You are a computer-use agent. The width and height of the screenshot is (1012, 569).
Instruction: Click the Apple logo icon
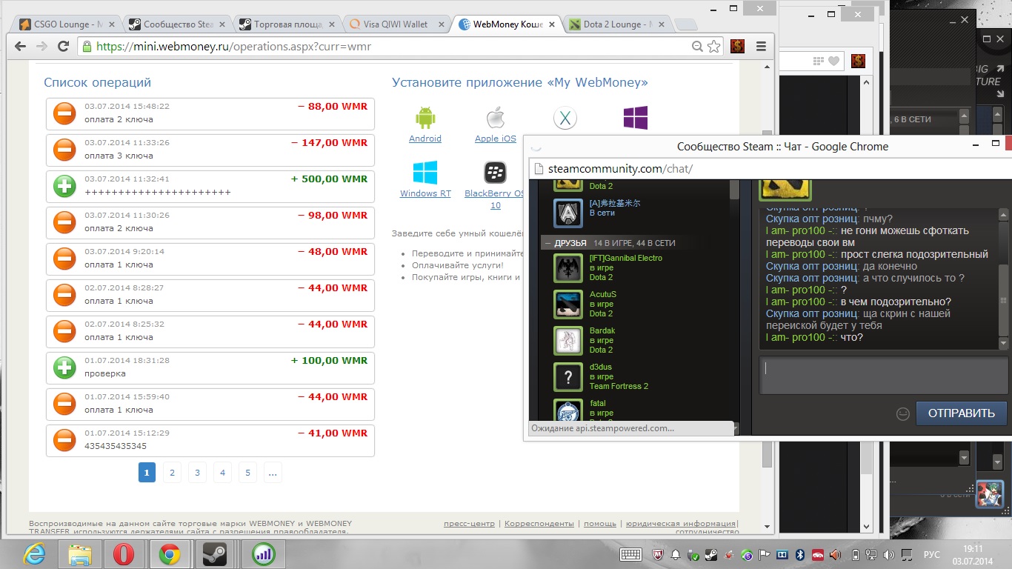click(x=495, y=118)
